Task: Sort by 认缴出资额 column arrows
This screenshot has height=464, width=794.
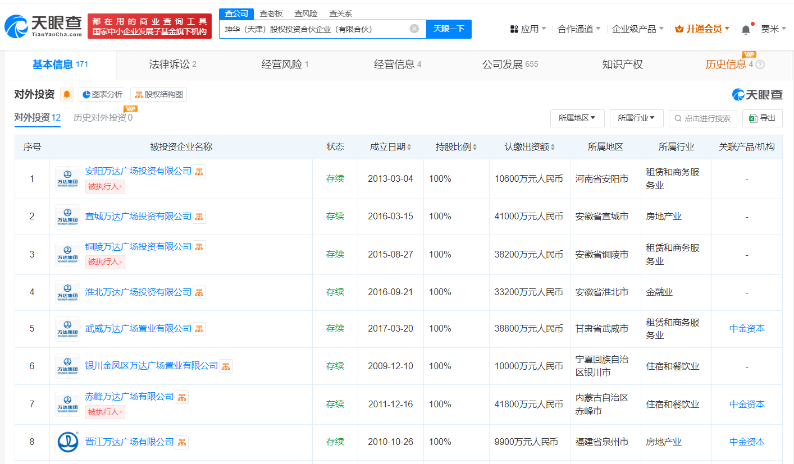Action: tap(553, 147)
